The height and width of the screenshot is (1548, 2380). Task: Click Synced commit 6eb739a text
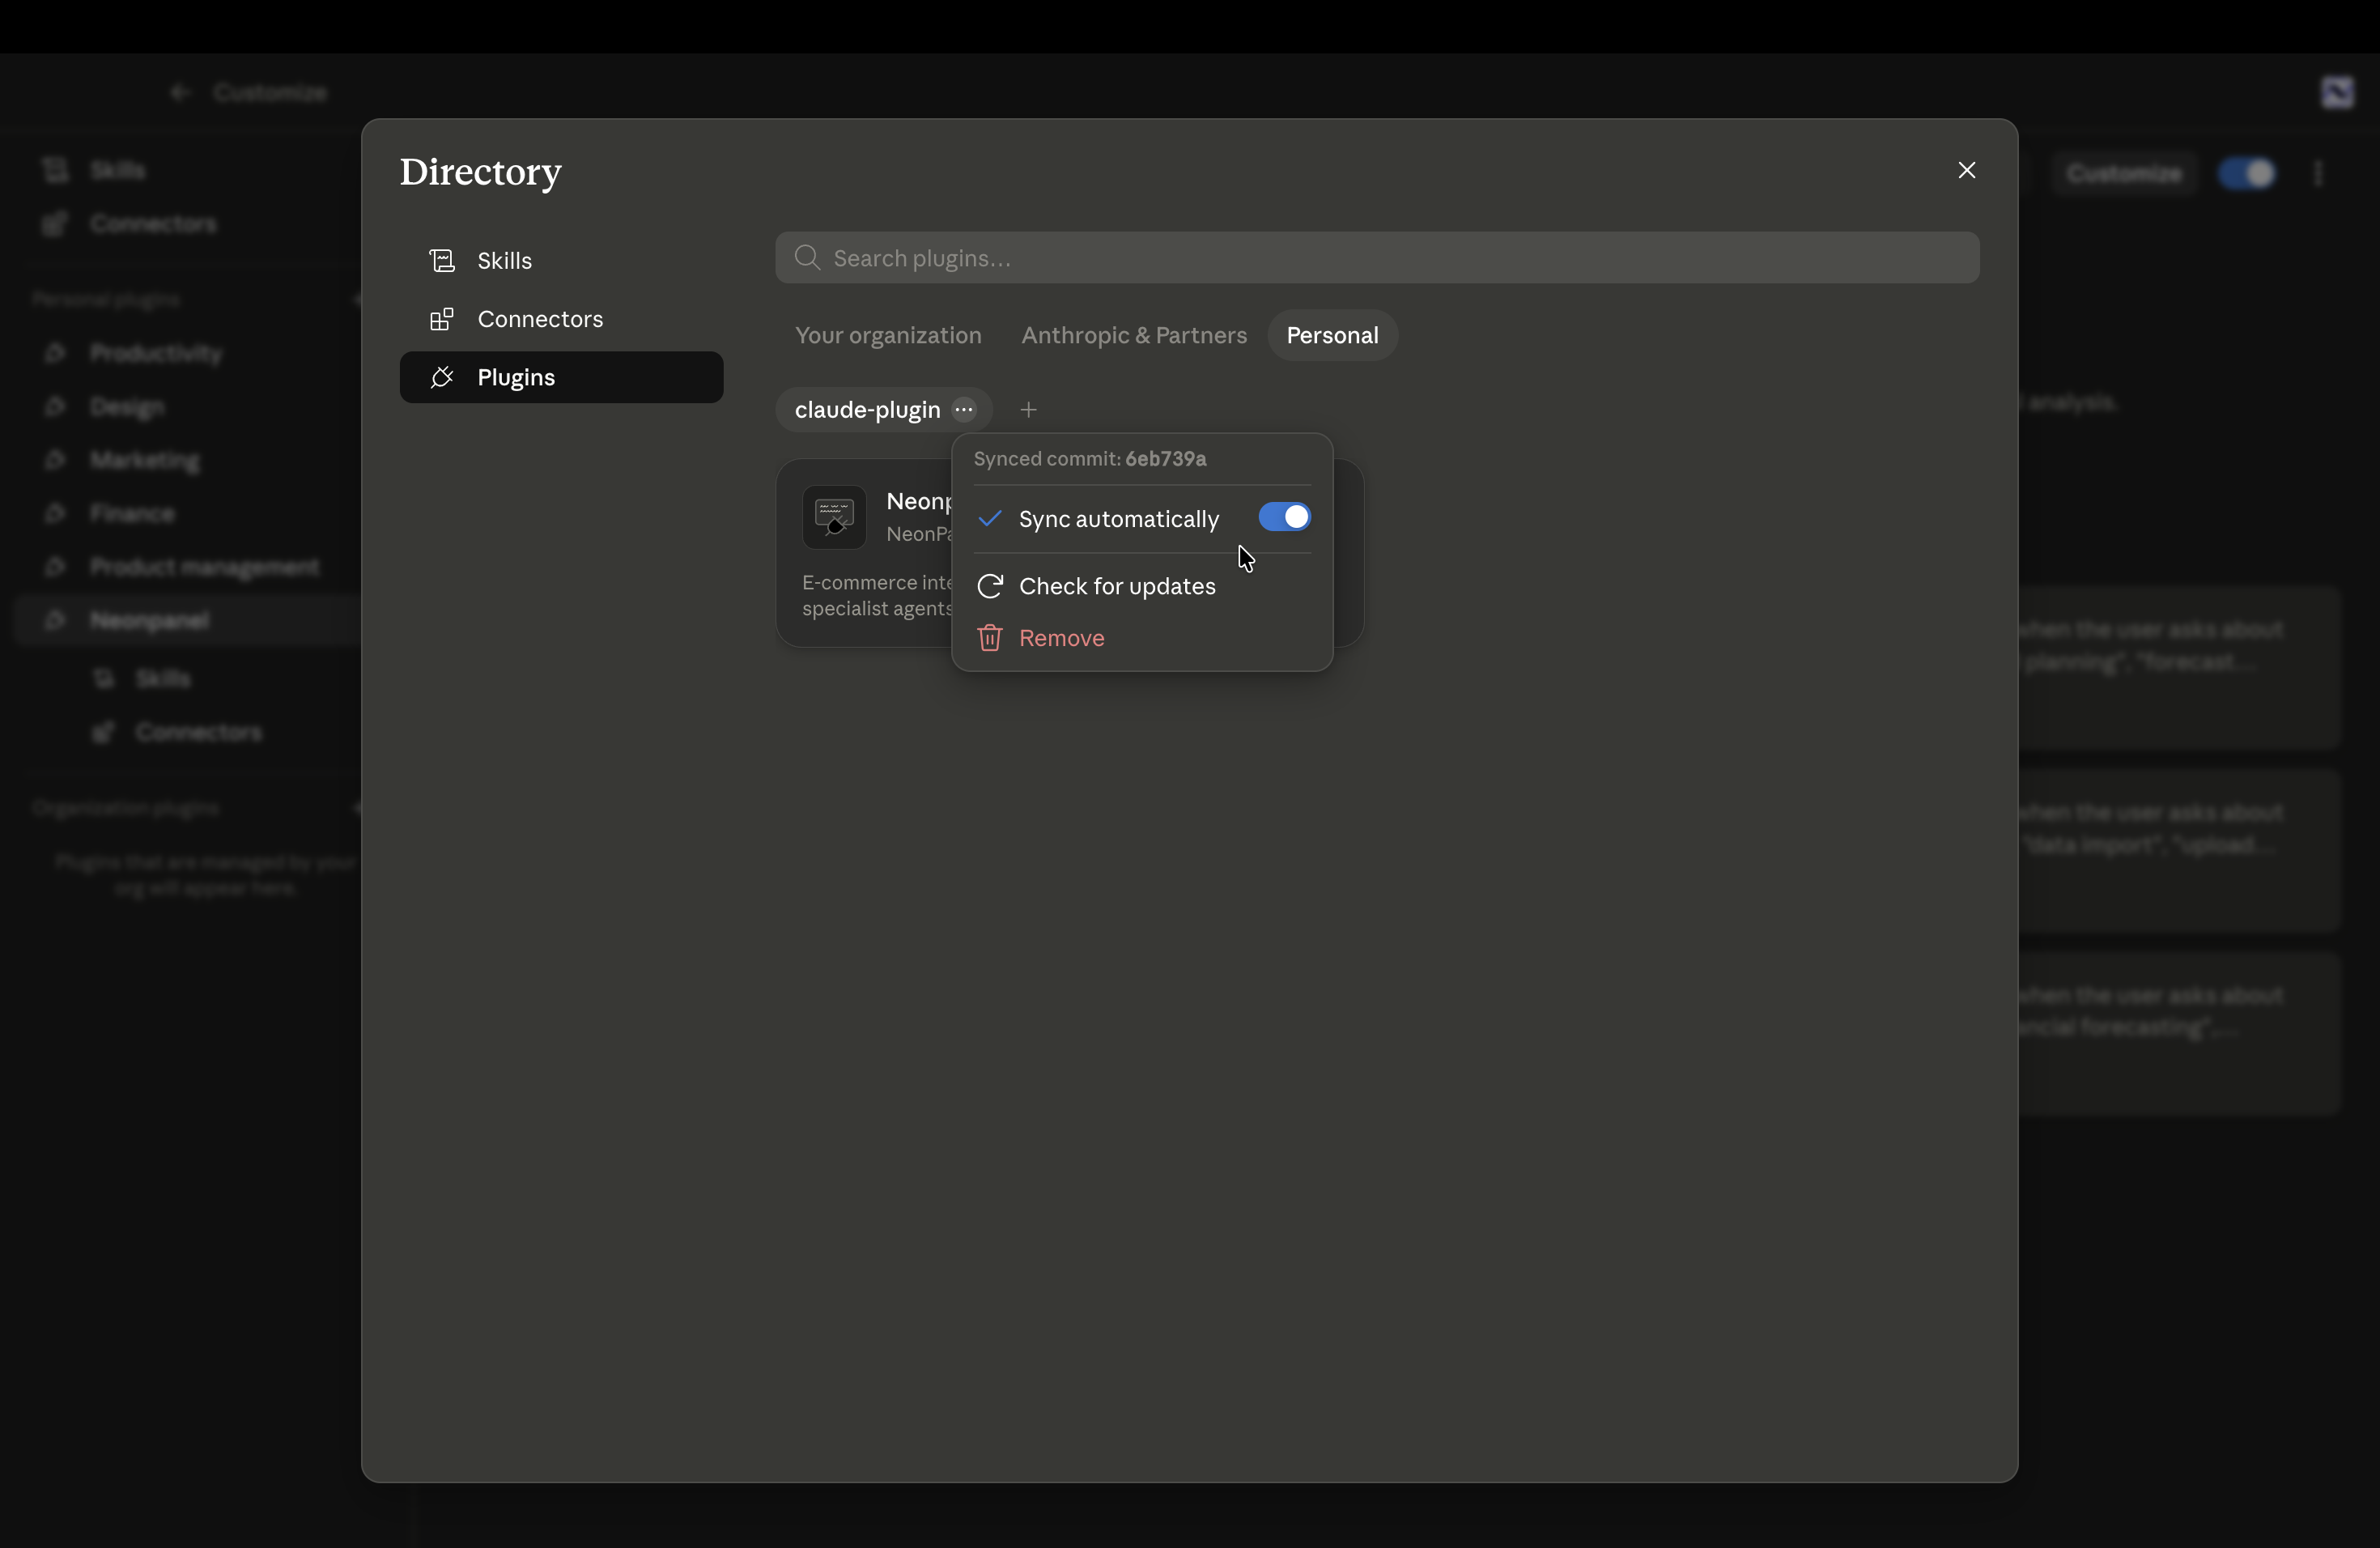[1089, 459]
